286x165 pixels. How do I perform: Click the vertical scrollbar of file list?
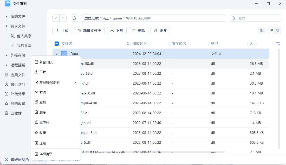279,99
